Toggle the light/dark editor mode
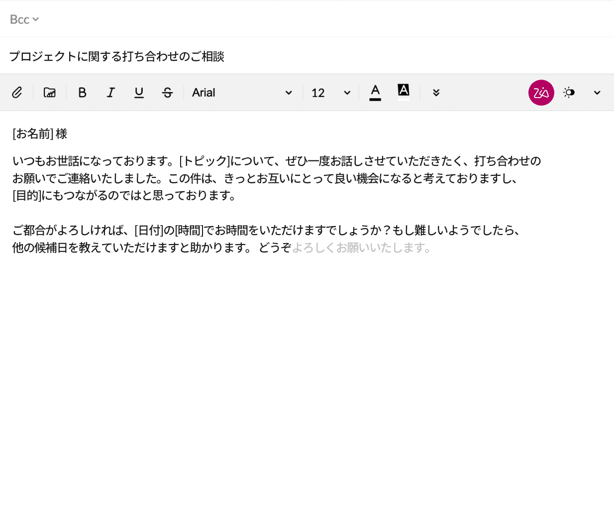The height and width of the screenshot is (528, 614). tap(569, 93)
